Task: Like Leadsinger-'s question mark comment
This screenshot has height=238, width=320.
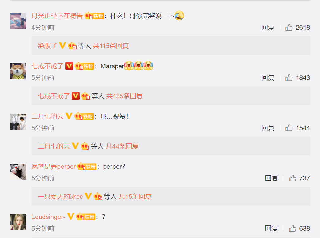Action: pyautogui.click(x=292, y=228)
